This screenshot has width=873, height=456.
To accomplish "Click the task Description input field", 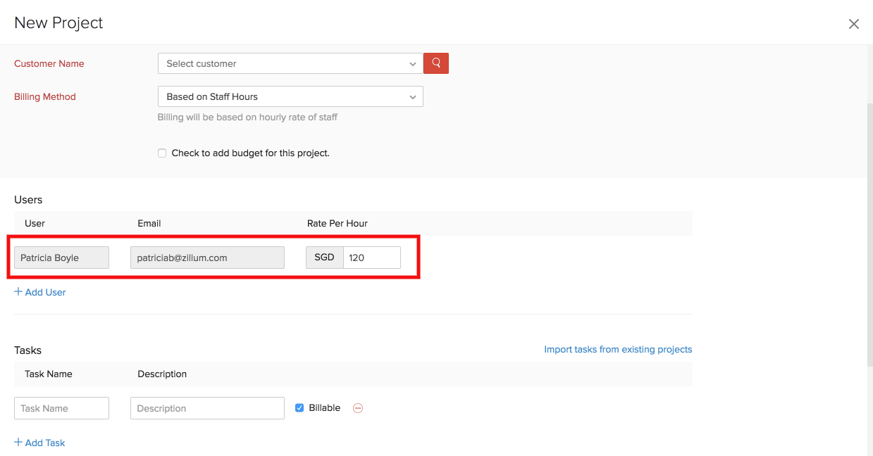I will 206,408.
